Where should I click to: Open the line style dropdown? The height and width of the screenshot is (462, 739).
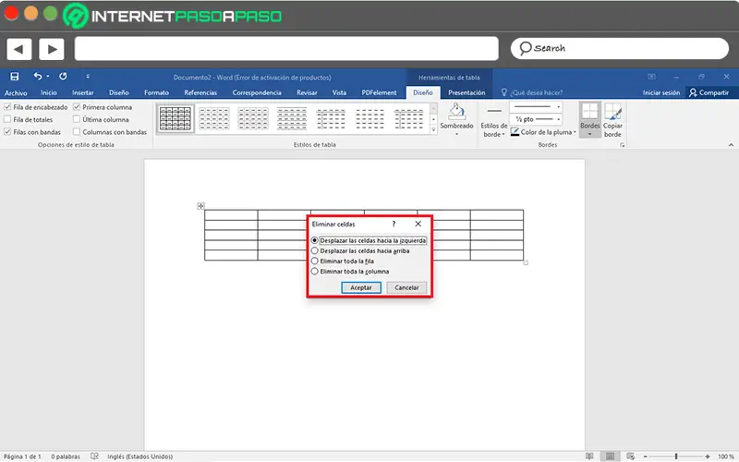559,107
